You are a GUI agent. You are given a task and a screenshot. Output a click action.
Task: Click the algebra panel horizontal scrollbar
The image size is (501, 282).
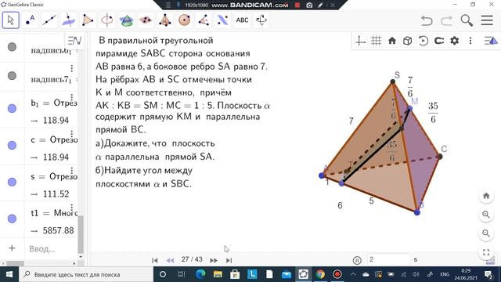click(16, 263)
